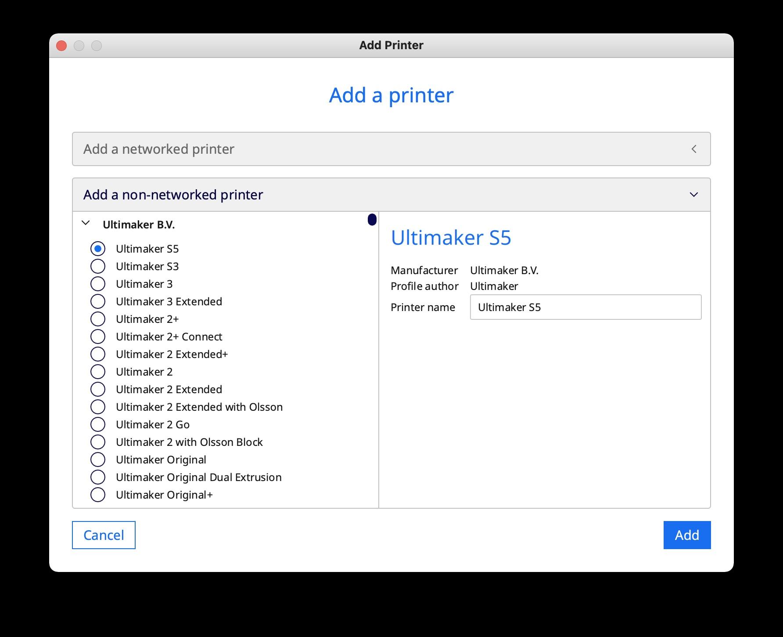Choose the Ultimaker 2 Go radio button

point(97,424)
